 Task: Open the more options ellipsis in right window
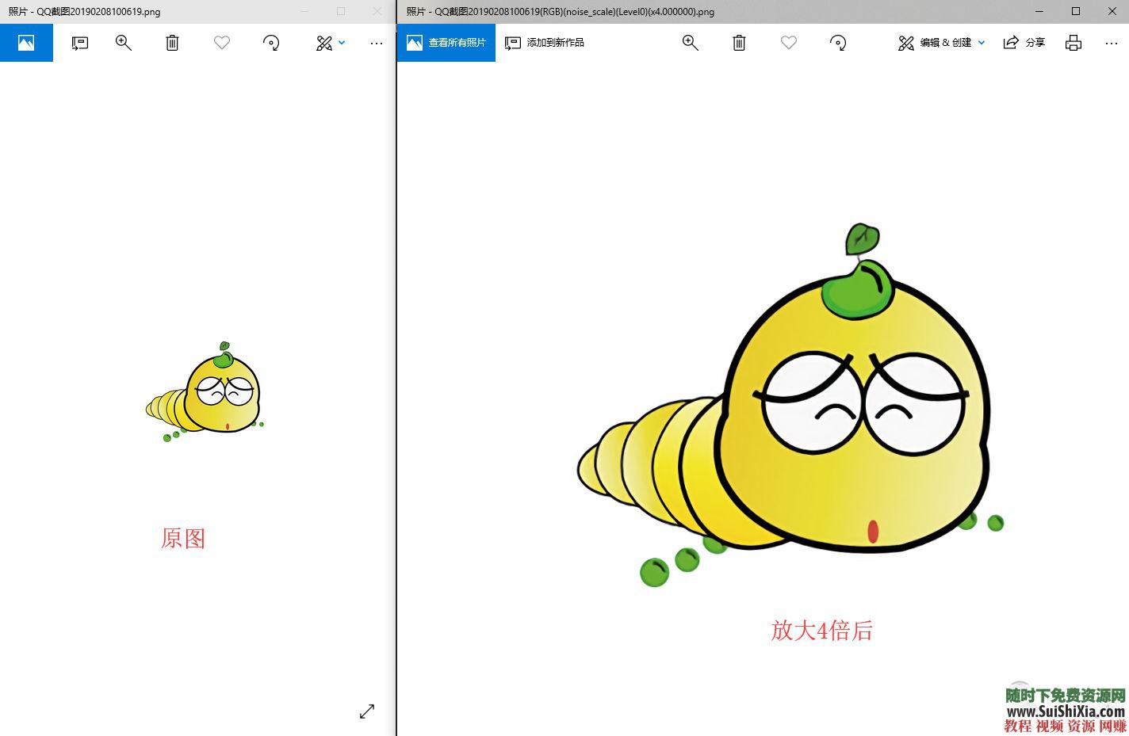pos(1111,43)
